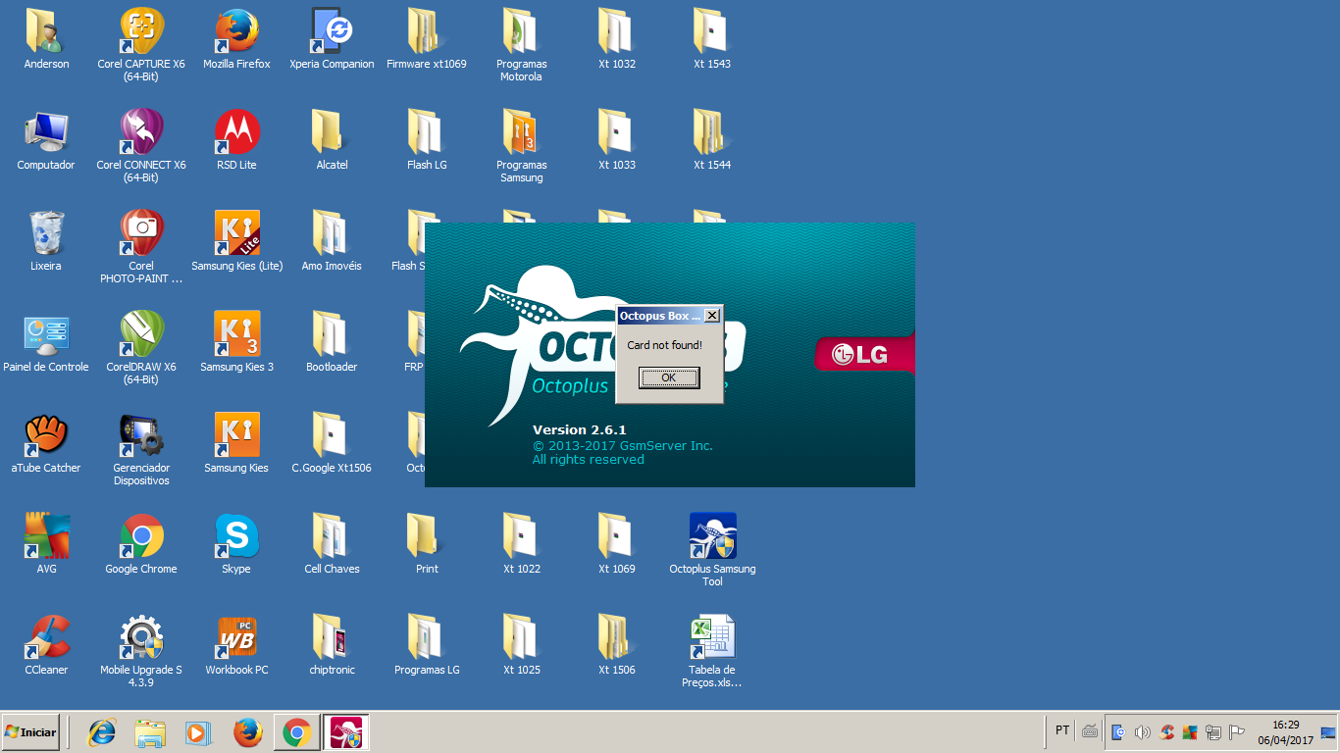Select the C.Google Xt1506 folder

pyautogui.click(x=332, y=443)
